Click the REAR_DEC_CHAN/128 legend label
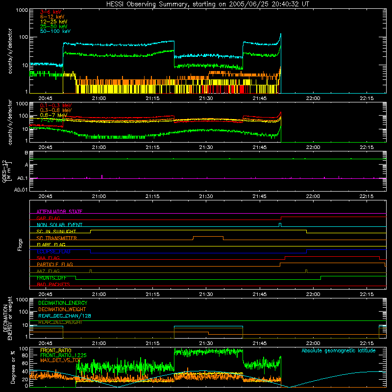 click(65, 316)
